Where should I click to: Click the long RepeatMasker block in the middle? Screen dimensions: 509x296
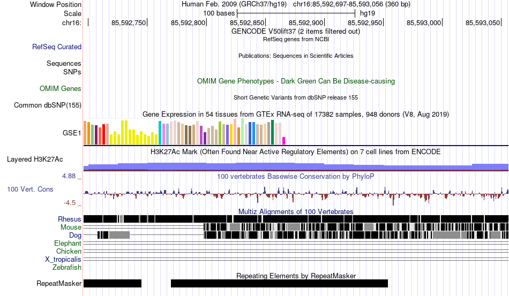(x=280, y=283)
